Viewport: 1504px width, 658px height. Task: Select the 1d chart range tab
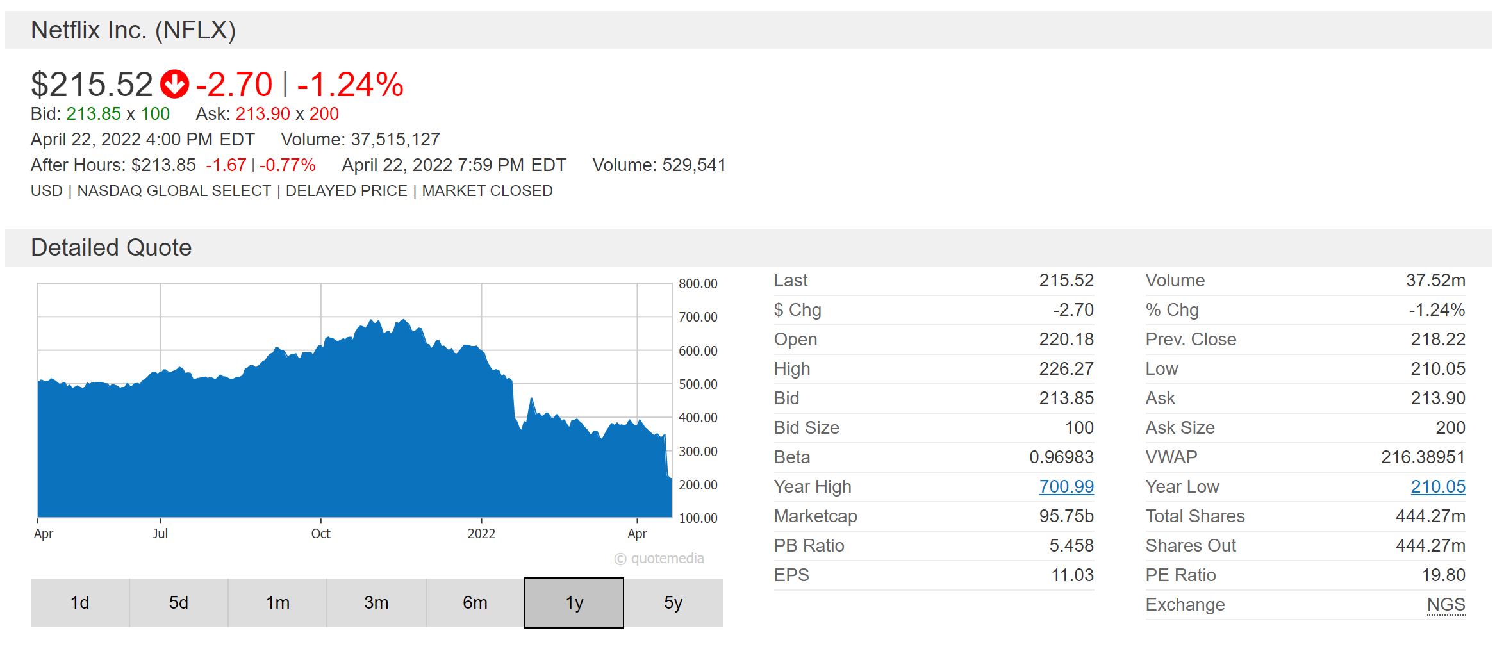pos(80,603)
